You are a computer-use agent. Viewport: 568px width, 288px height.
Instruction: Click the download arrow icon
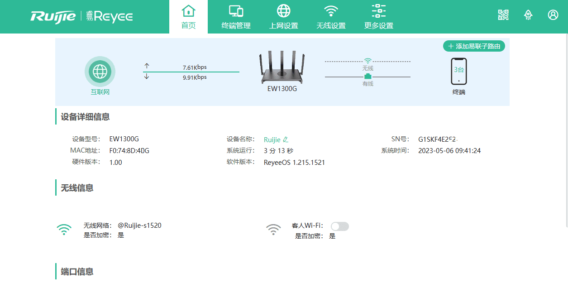tap(147, 77)
